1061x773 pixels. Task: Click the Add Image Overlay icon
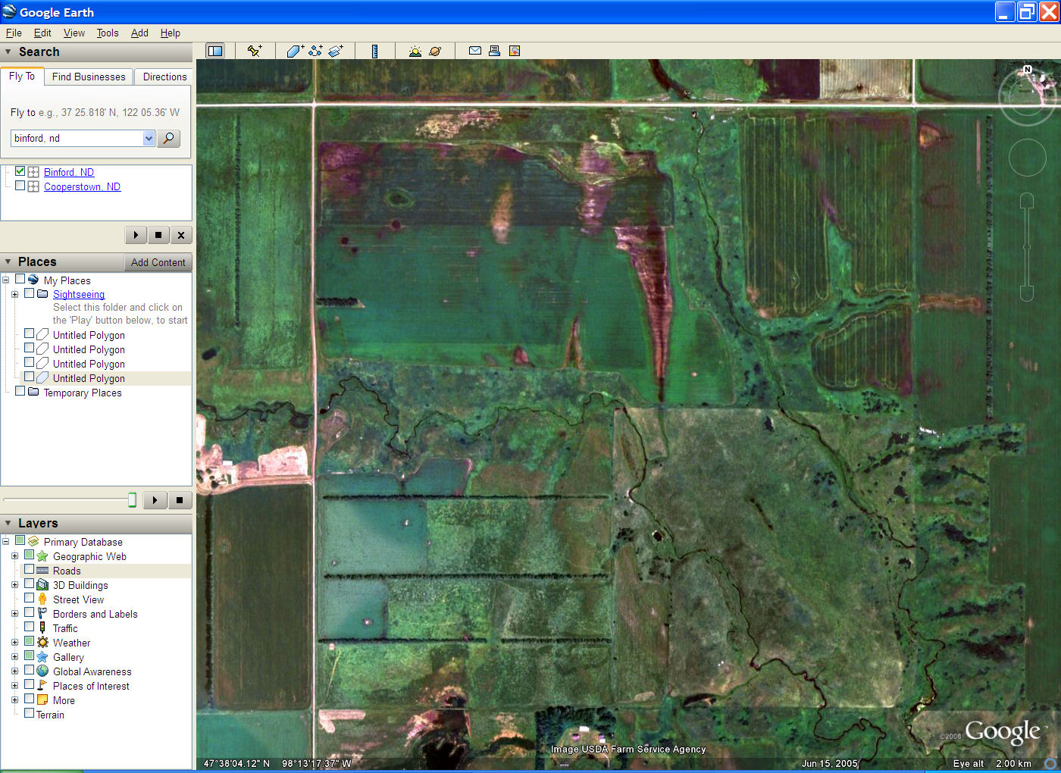pyautogui.click(x=336, y=51)
